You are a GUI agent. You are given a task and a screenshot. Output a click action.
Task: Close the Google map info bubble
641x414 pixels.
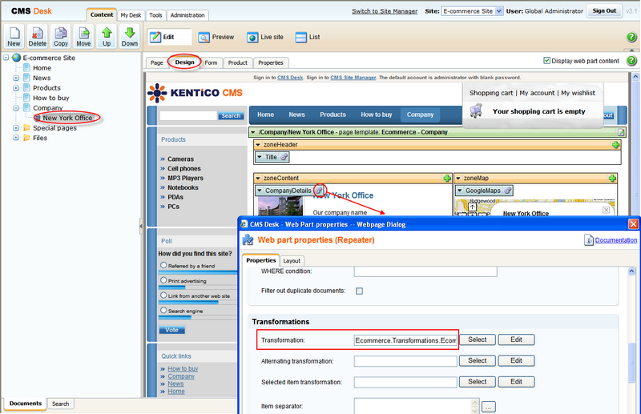point(606,210)
